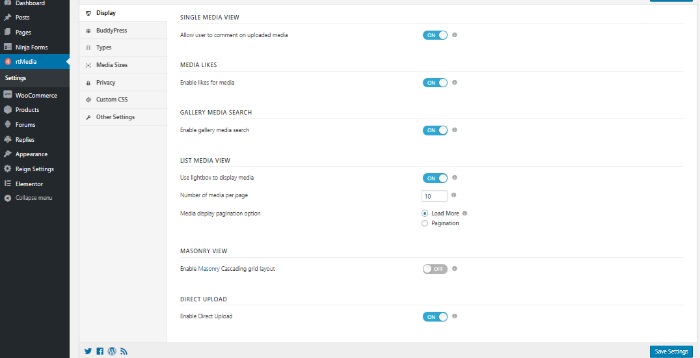Open the Custom CSS tab
Image resolution: width=700 pixels, height=358 pixels.
123,99
